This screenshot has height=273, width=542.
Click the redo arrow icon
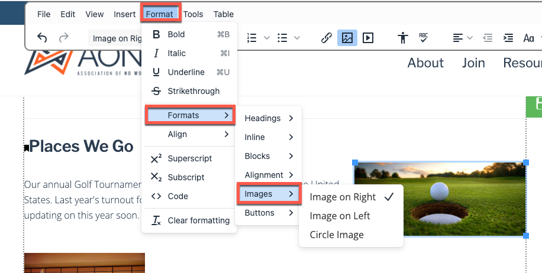(x=64, y=38)
